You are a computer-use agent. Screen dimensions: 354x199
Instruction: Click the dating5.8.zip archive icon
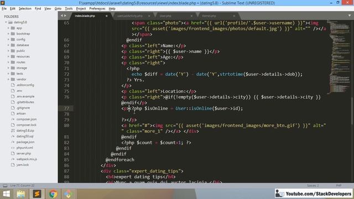[x=13, y=130]
